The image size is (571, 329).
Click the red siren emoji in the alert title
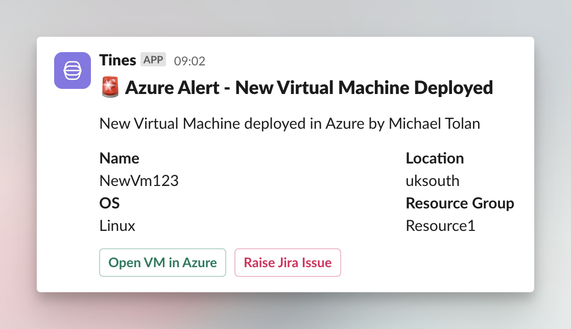click(110, 87)
